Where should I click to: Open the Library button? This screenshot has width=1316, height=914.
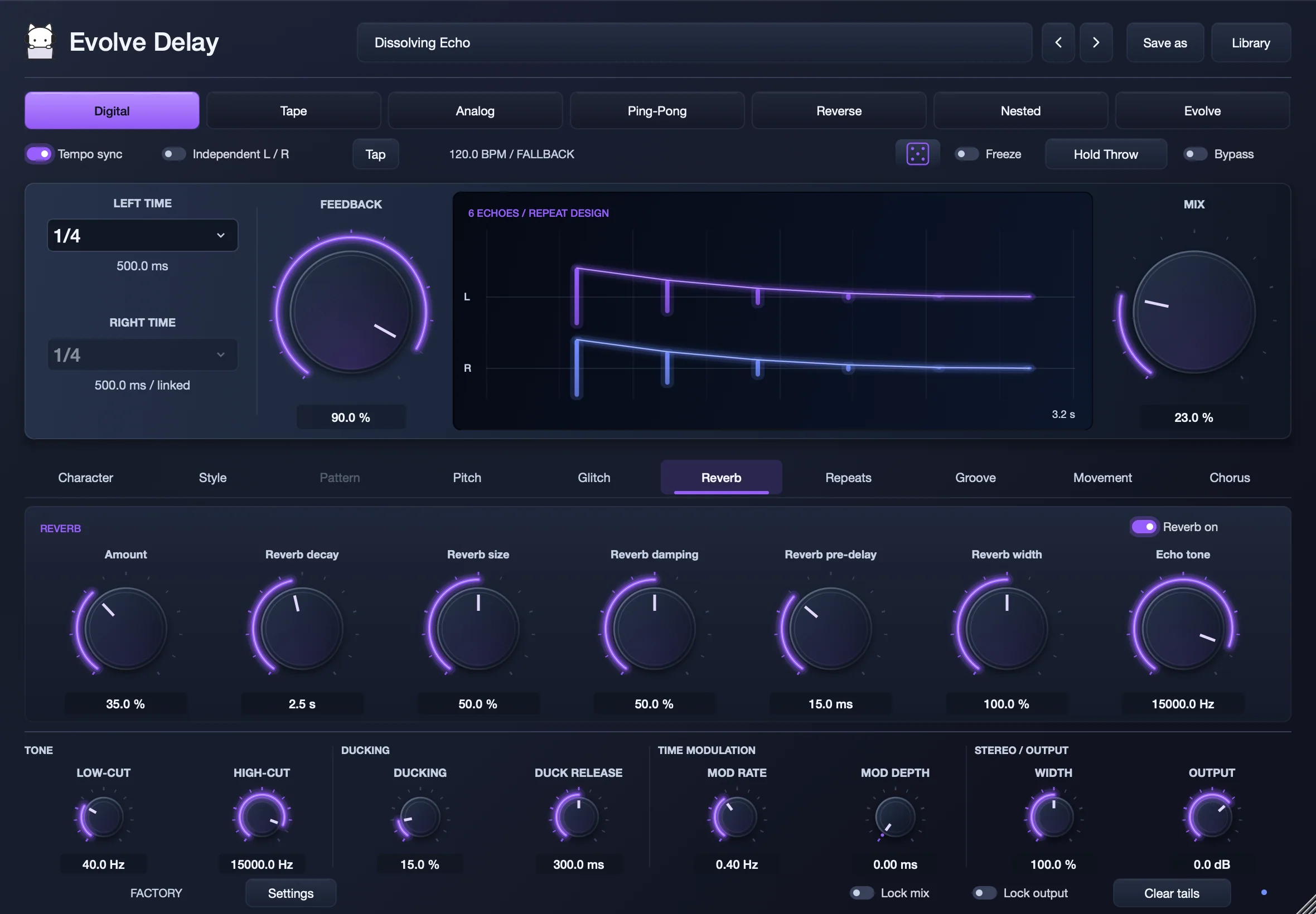pos(1251,42)
